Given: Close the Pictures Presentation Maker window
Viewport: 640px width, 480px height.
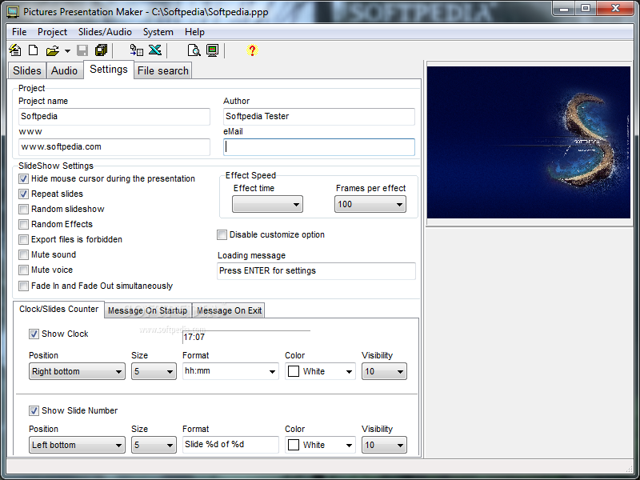Looking at the screenshot, I should click(x=616, y=8).
